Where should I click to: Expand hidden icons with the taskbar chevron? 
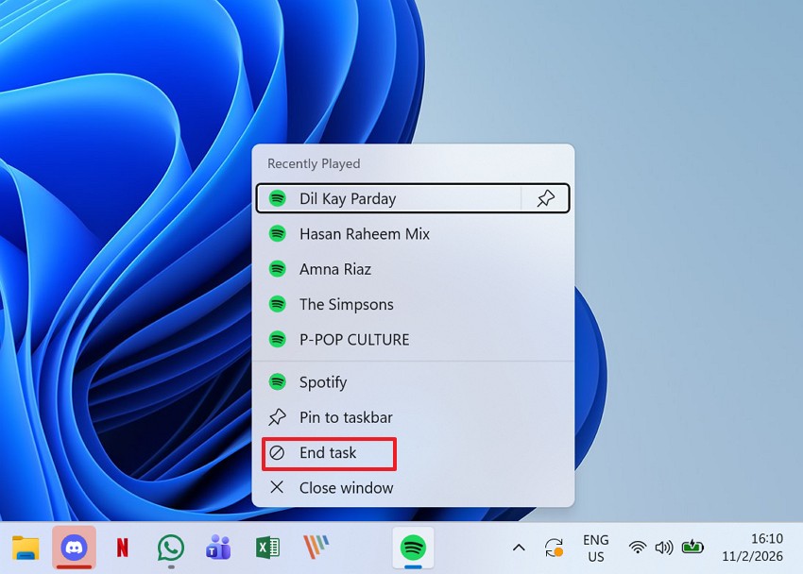(519, 548)
